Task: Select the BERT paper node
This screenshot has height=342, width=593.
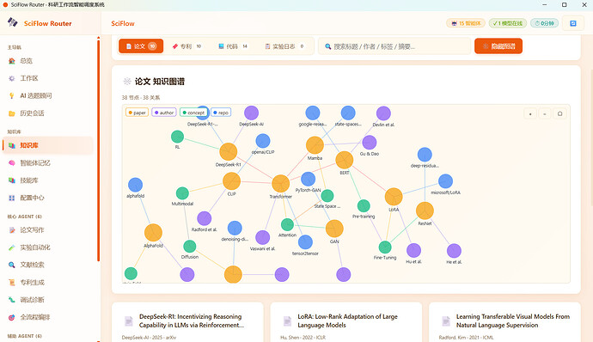Action: [344, 160]
